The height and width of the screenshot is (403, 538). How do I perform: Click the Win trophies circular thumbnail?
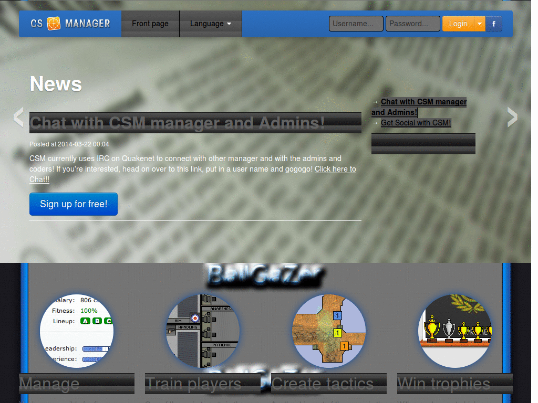[455, 331]
